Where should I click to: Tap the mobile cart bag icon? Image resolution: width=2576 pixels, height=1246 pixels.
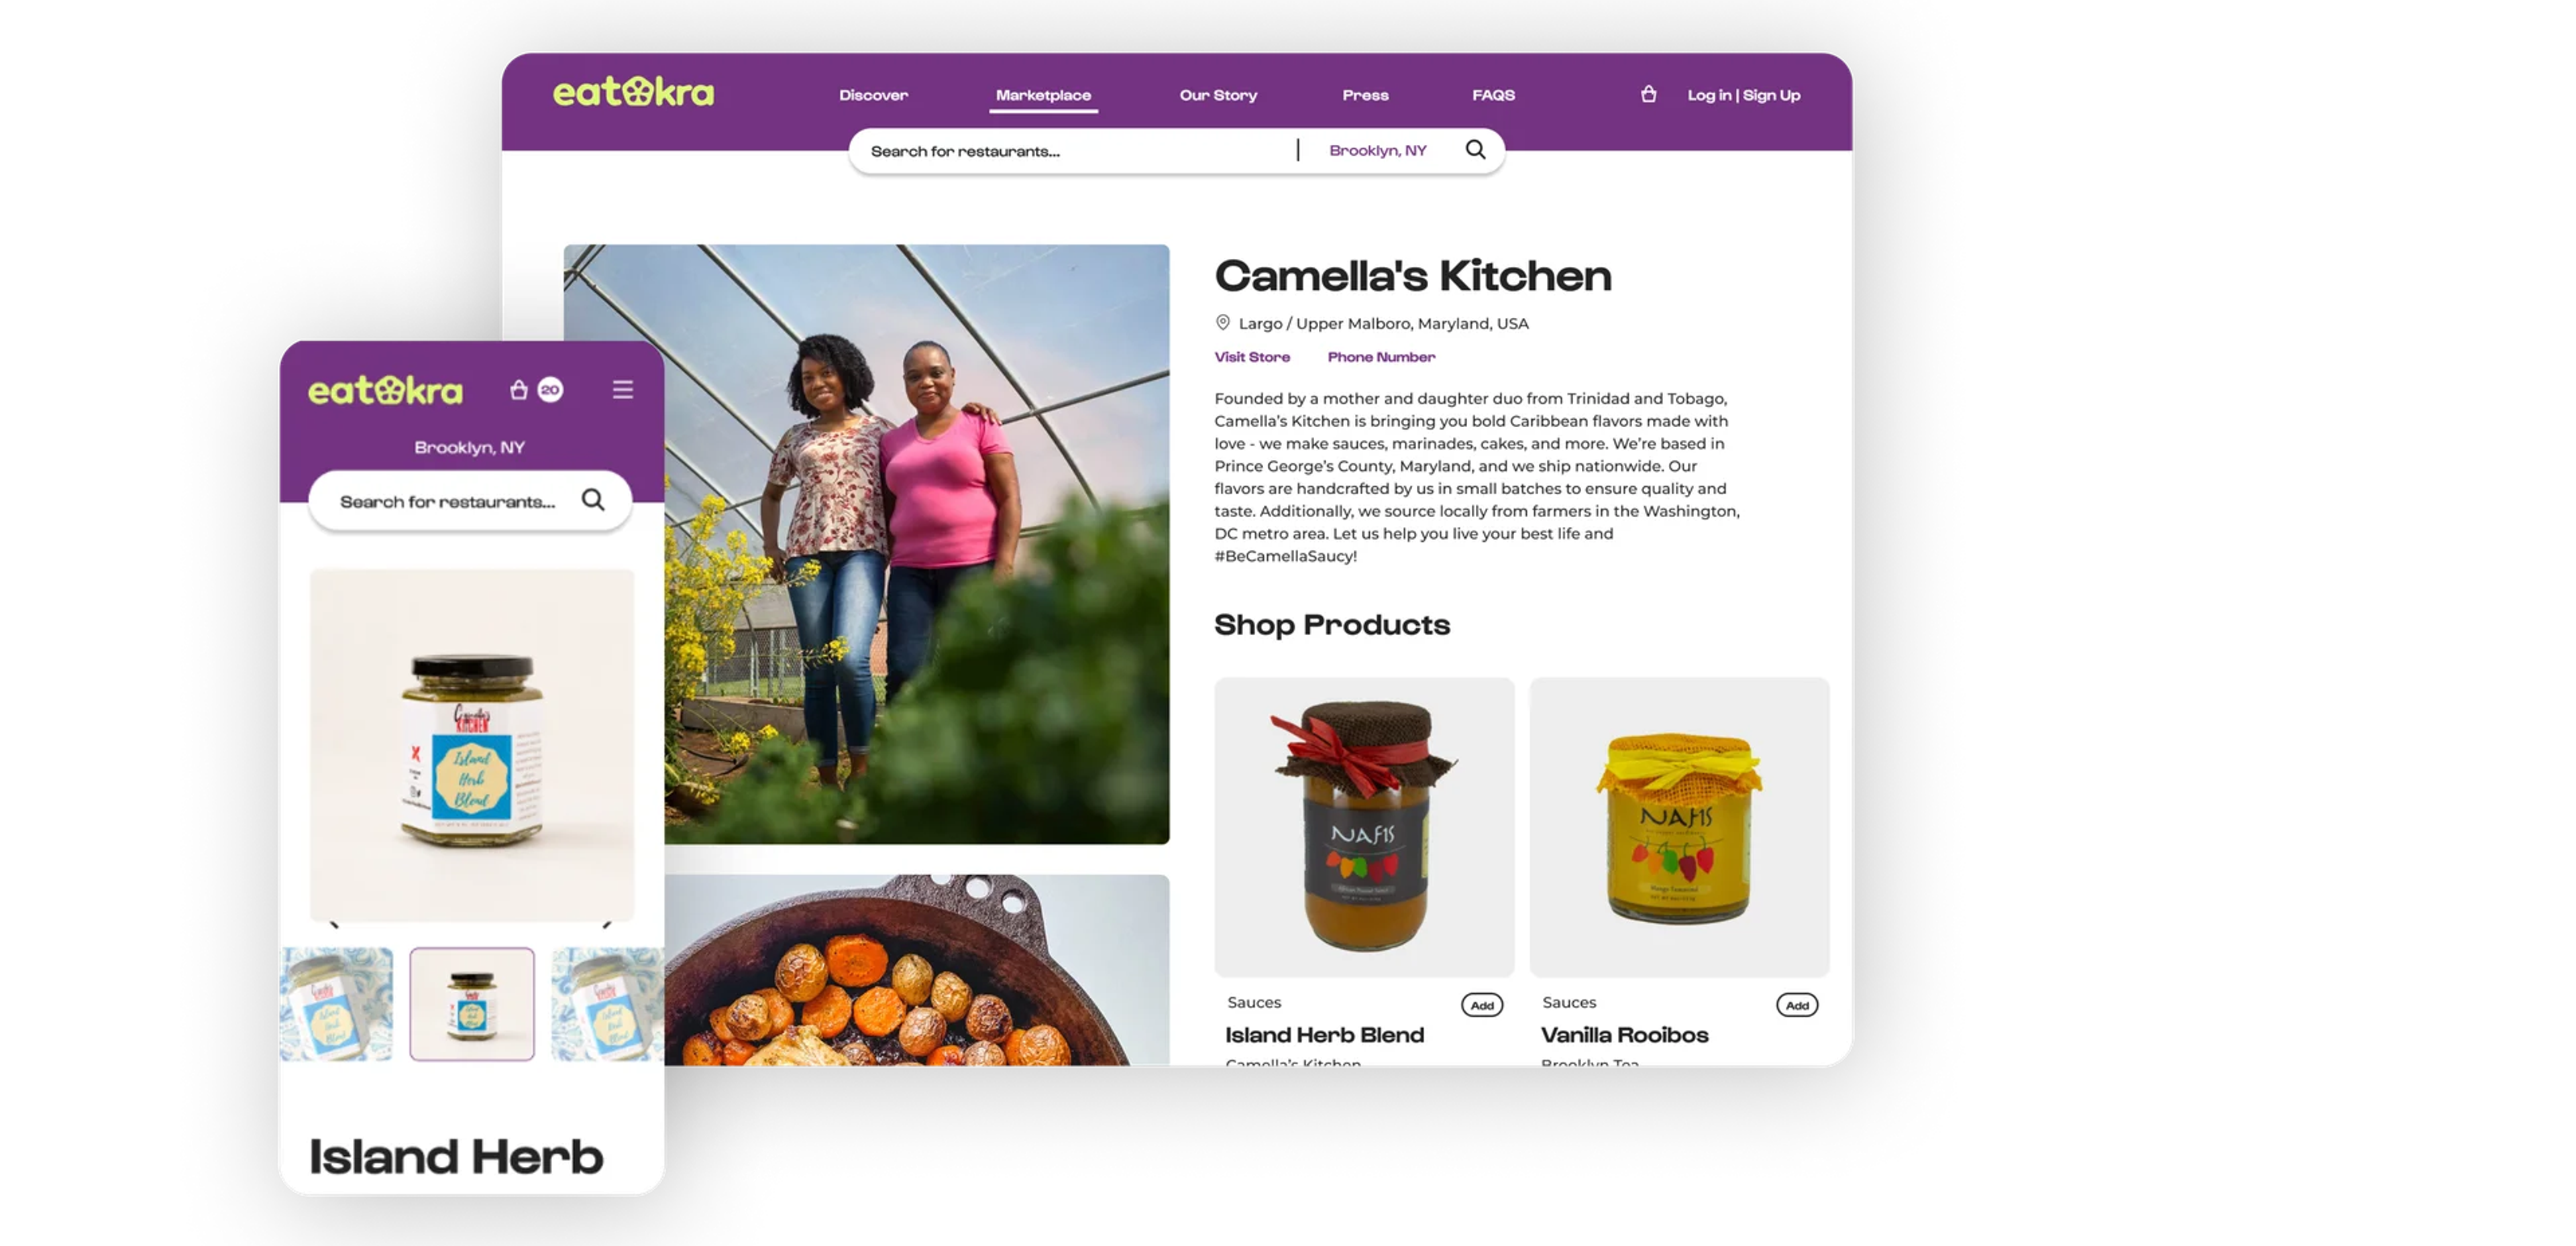(x=518, y=389)
